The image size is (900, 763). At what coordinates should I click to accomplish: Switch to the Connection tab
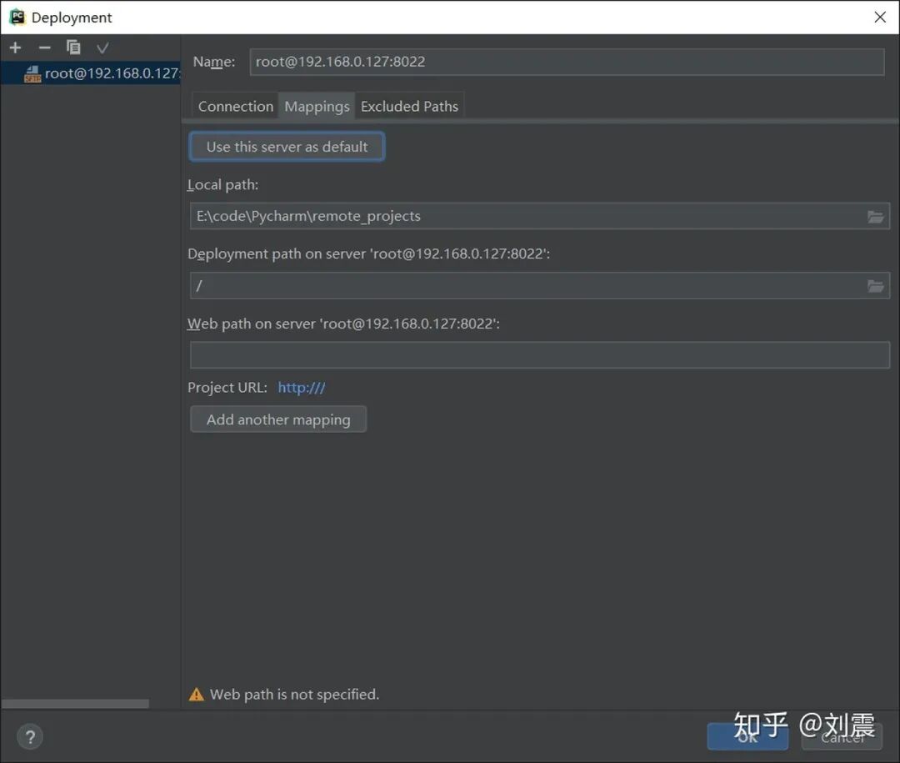(235, 106)
